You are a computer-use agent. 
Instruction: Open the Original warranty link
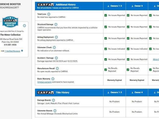click(x=44, y=82)
